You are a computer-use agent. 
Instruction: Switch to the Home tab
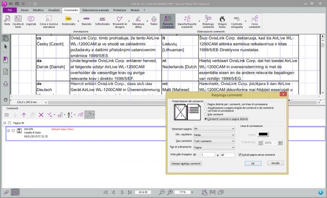(x=25, y=10)
